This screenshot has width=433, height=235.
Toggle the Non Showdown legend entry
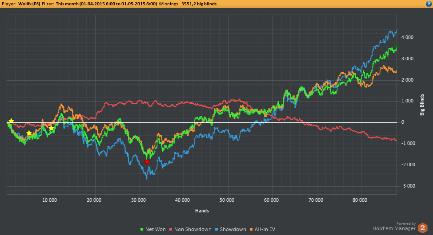tap(190, 229)
